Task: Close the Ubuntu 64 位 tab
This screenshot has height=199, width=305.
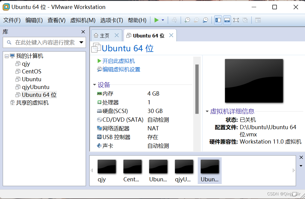Action: click(x=171, y=35)
